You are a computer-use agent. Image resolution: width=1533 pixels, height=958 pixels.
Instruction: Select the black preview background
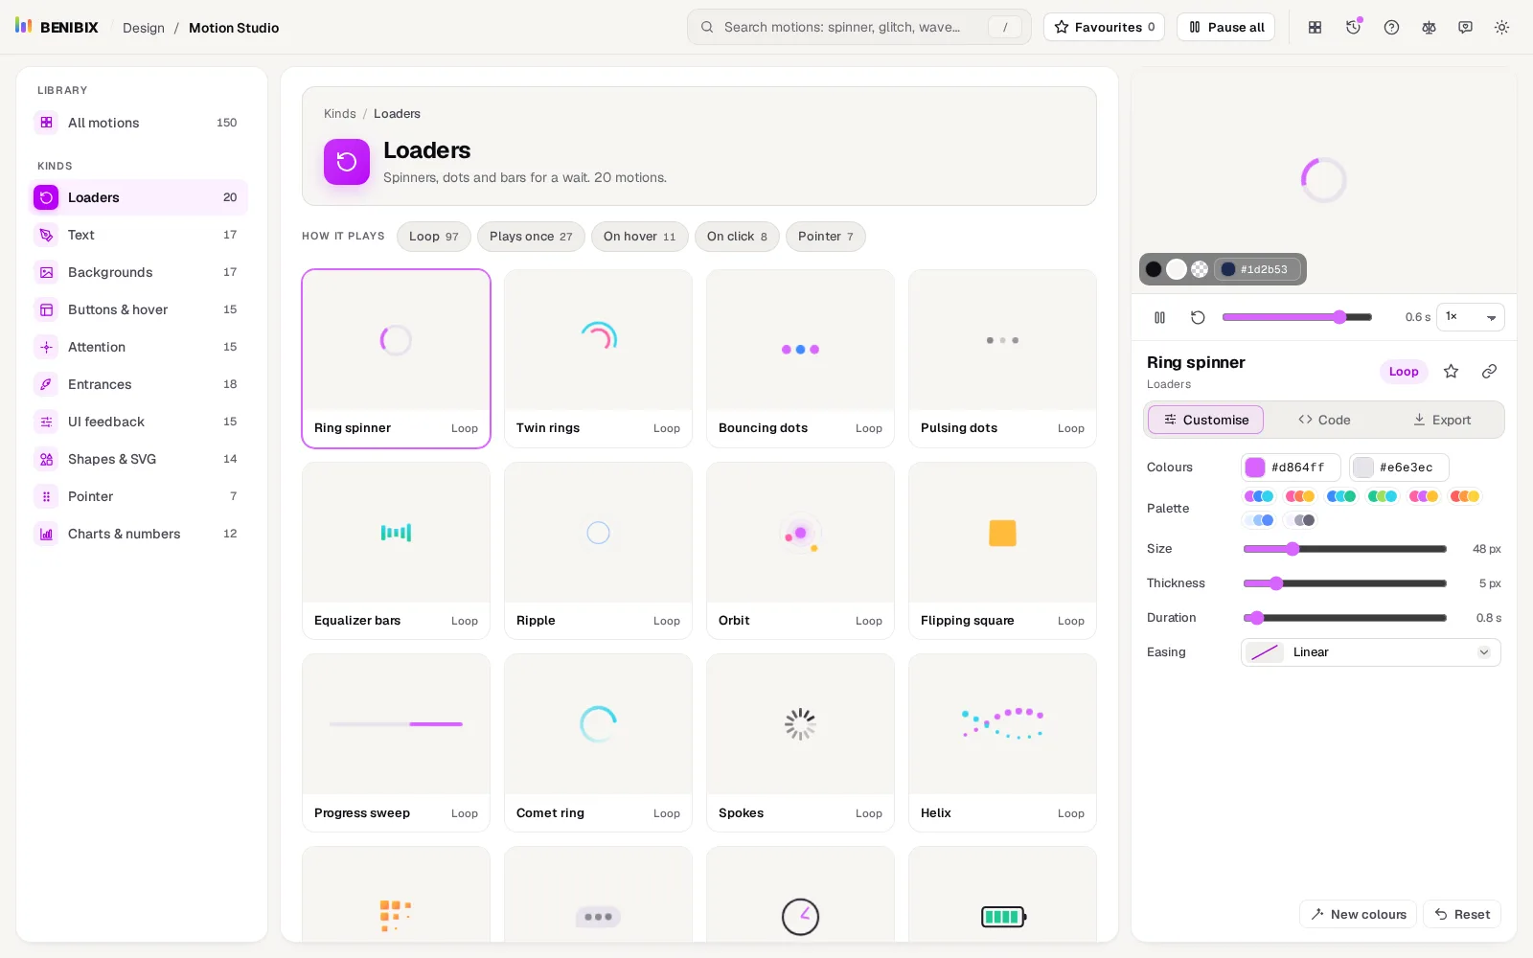tap(1154, 269)
